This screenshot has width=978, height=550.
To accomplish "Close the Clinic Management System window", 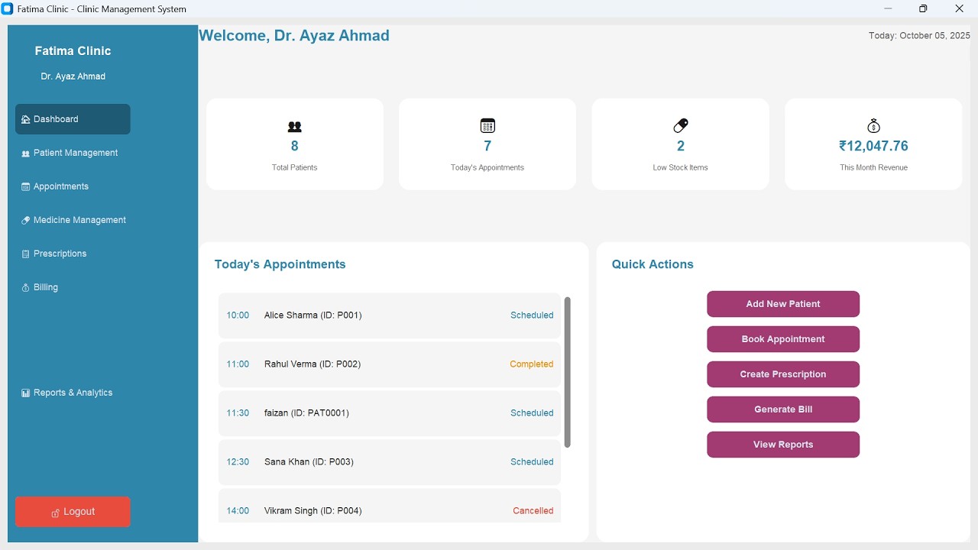I will pyautogui.click(x=960, y=8).
